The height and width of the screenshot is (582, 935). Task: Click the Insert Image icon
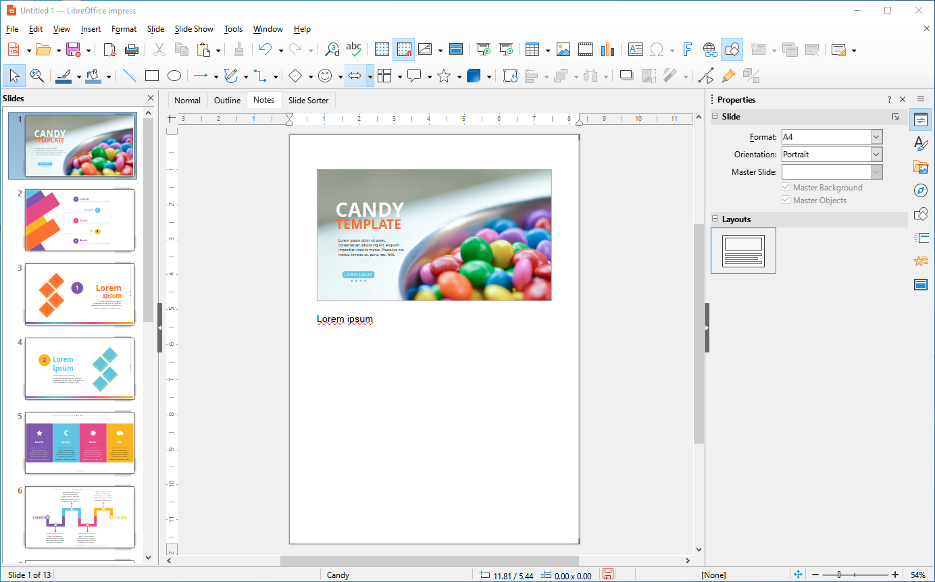click(563, 49)
